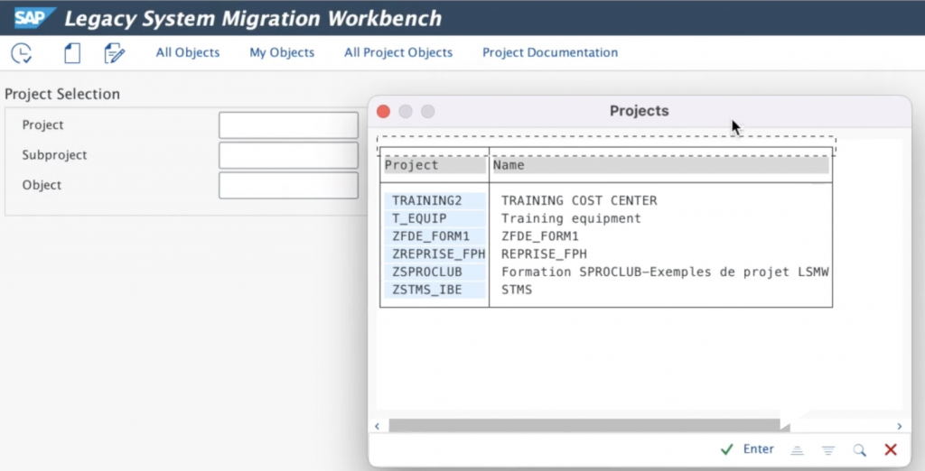The height and width of the screenshot is (471, 925).
Task: Click the Execute clock icon in toolbar
Action: [22, 53]
